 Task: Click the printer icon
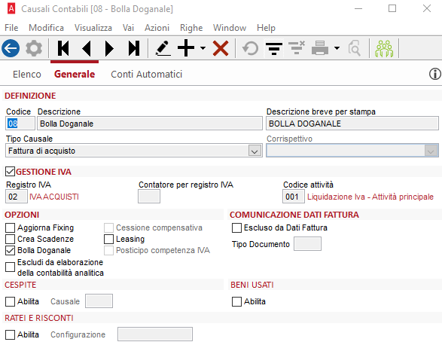pyautogui.click(x=320, y=48)
